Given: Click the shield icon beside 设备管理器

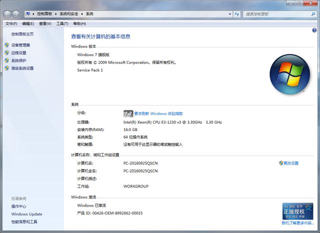Looking at the screenshot, I should point(6,45).
